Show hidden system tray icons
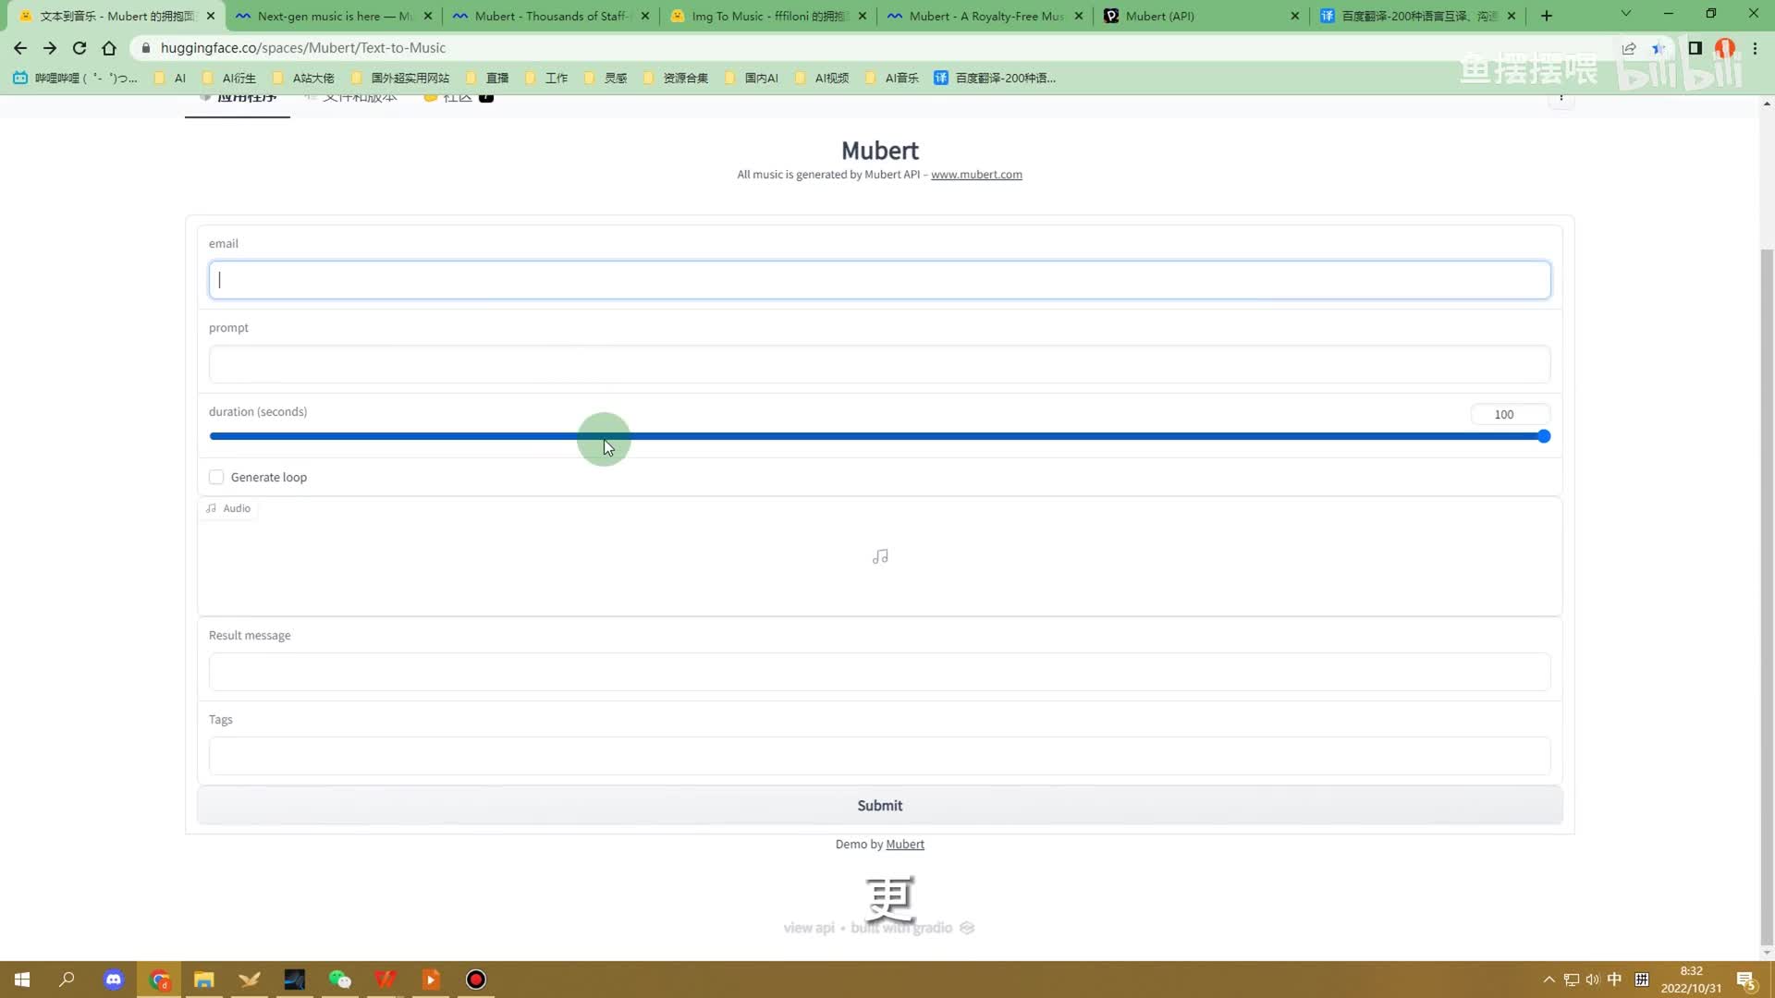The image size is (1775, 998). (x=1549, y=980)
